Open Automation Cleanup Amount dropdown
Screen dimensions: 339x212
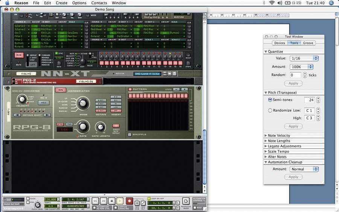pyautogui.click(x=304, y=169)
